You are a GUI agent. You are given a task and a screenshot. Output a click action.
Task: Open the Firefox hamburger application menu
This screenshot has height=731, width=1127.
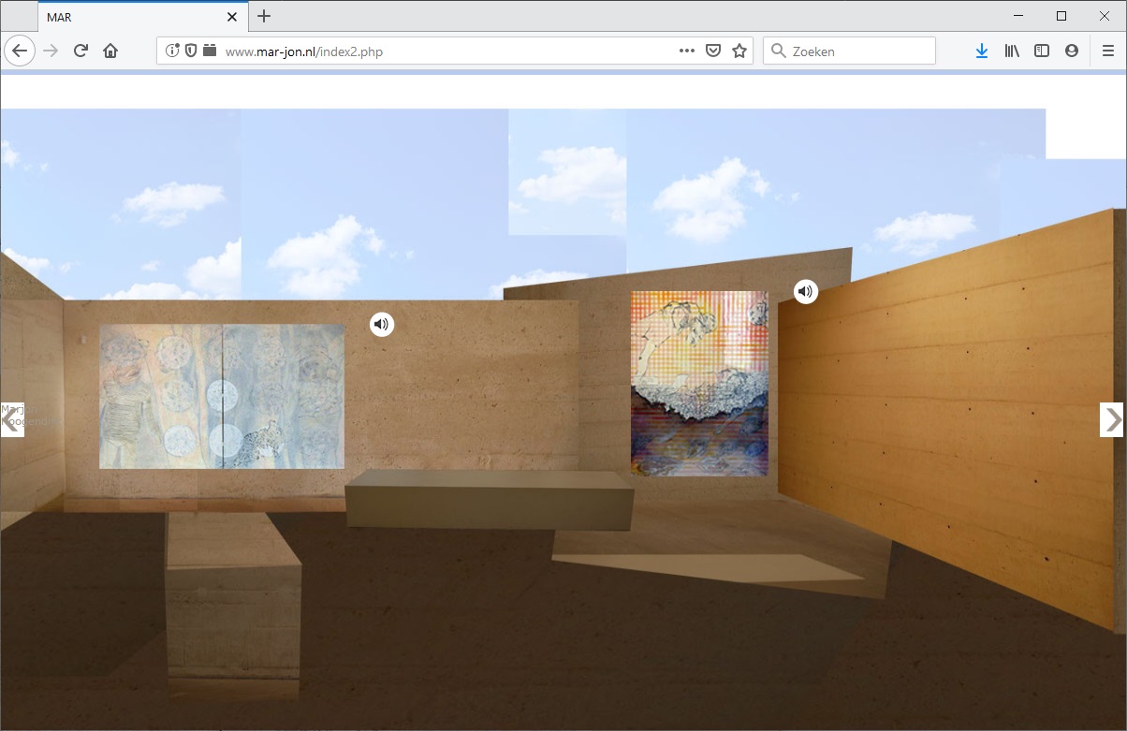tap(1107, 51)
